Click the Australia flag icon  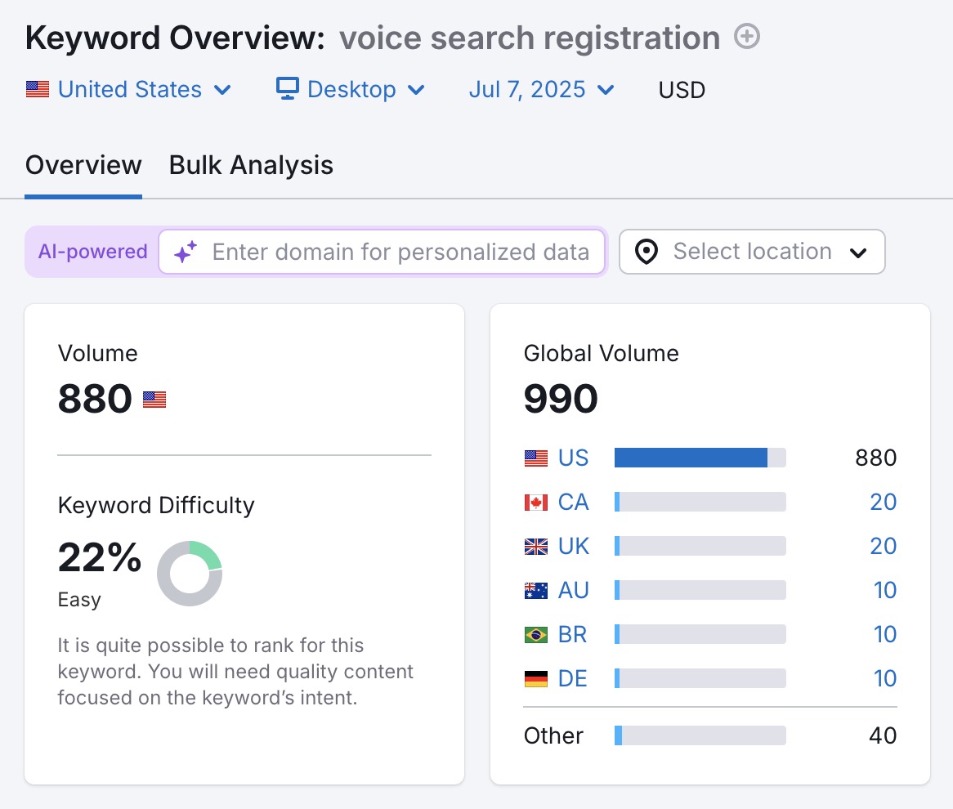(535, 590)
